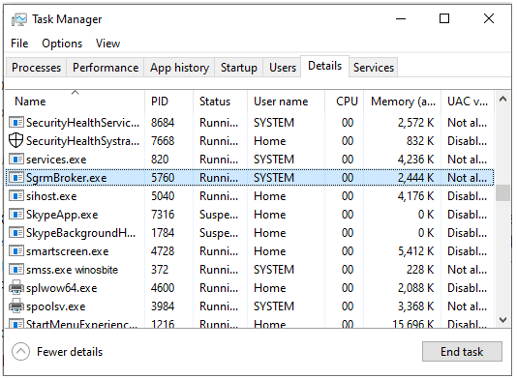517x379 pixels.
Task: Open the Options menu
Action: point(62,44)
